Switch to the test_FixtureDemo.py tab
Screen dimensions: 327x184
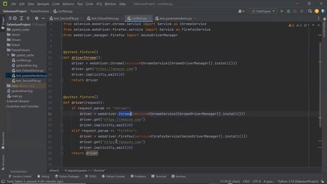coord(105,18)
